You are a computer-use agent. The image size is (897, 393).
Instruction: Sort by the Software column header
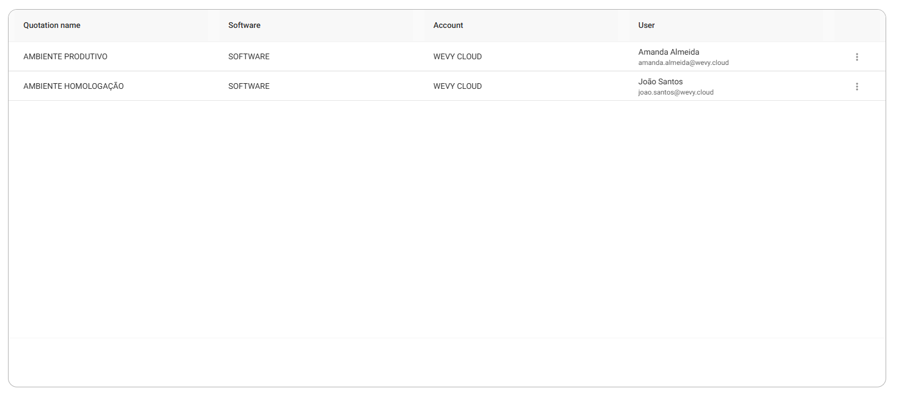tap(244, 25)
